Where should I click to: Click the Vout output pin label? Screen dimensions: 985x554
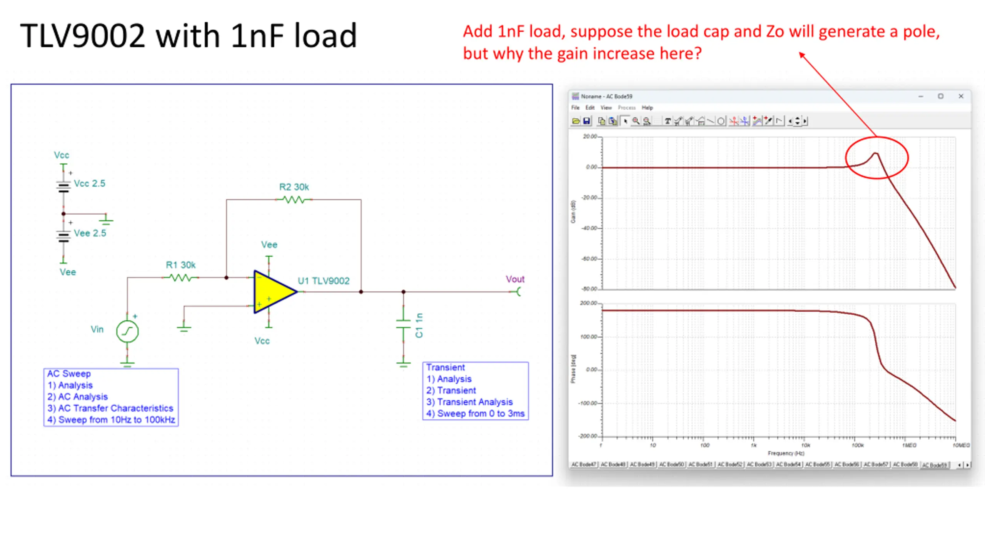click(515, 279)
